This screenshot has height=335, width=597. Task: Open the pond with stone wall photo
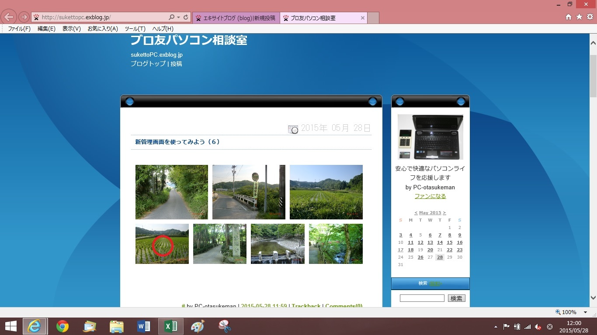[x=278, y=244]
